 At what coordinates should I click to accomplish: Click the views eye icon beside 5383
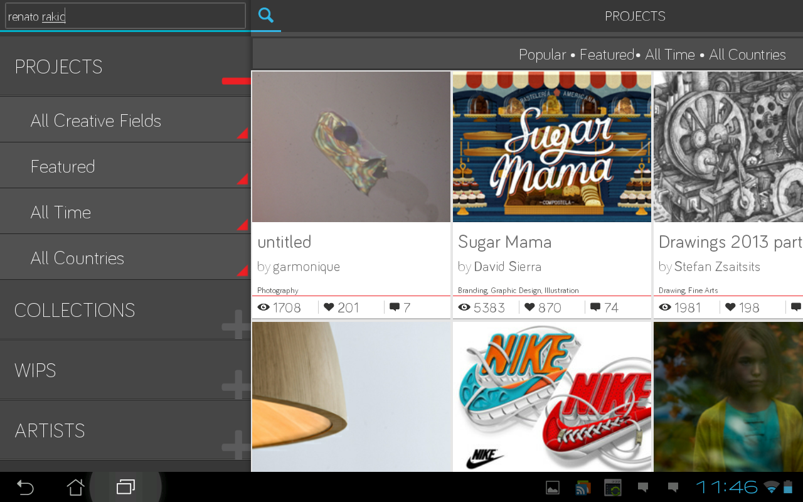(x=464, y=307)
